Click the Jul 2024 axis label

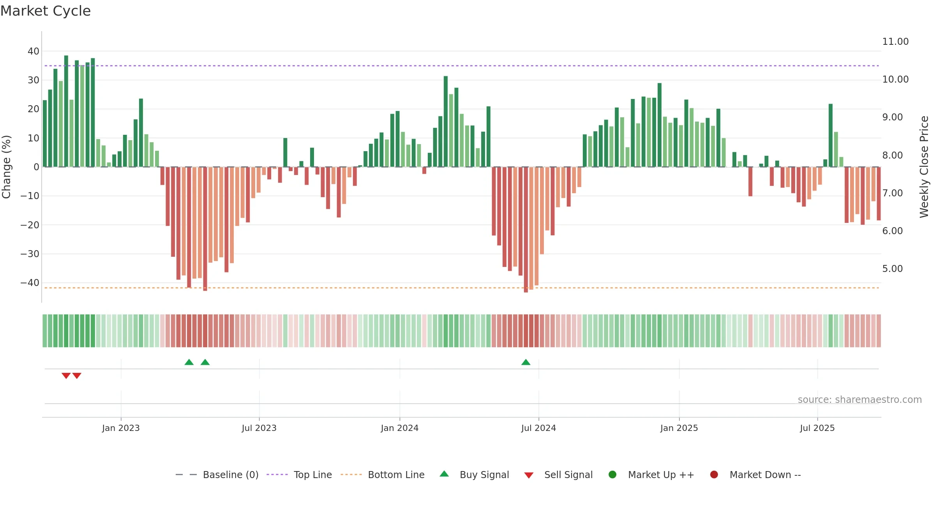[x=539, y=428]
